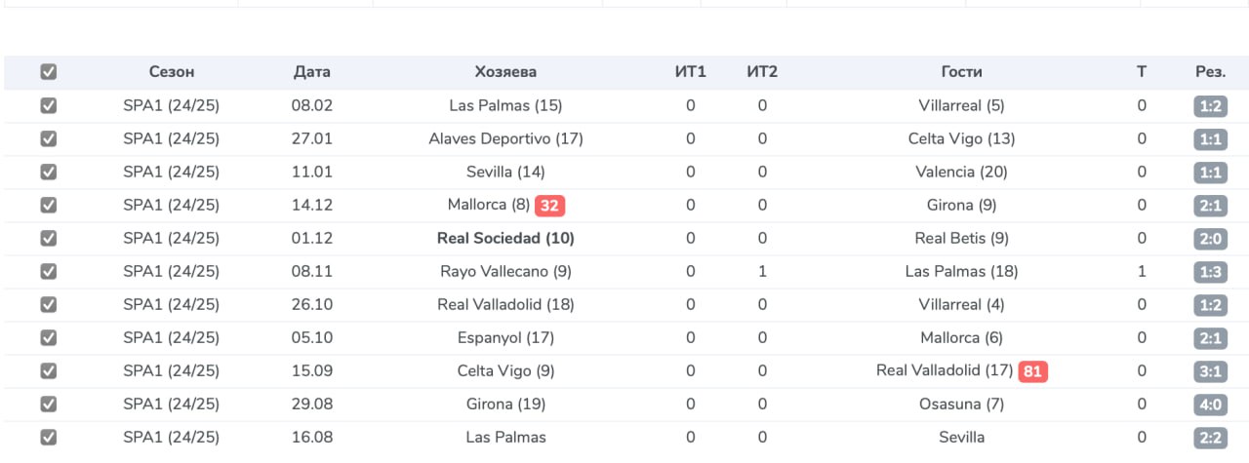Click the 2:0 result badge for Real Sociedad

[x=1210, y=239]
